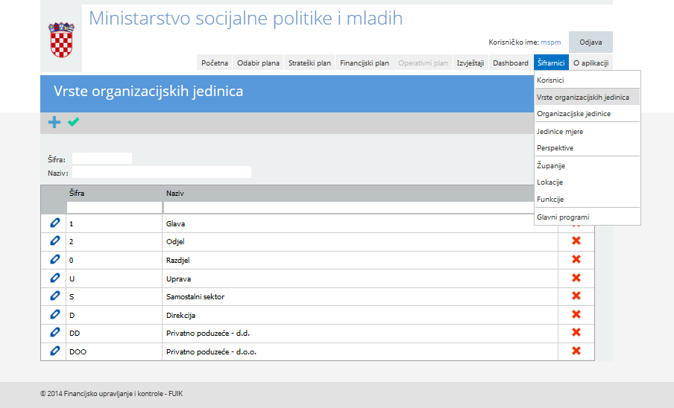Click the Samostalni sektor cell text
The width and height of the screenshot is (674, 408).
pyautogui.click(x=195, y=296)
